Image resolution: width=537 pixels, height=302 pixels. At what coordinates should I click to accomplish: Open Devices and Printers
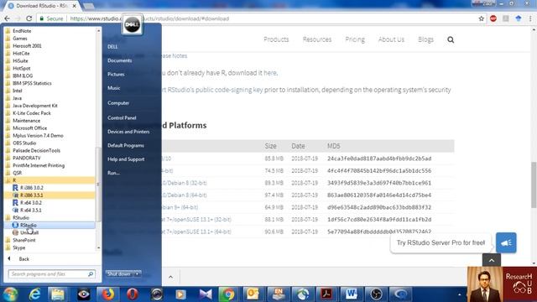tap(128, 132)
